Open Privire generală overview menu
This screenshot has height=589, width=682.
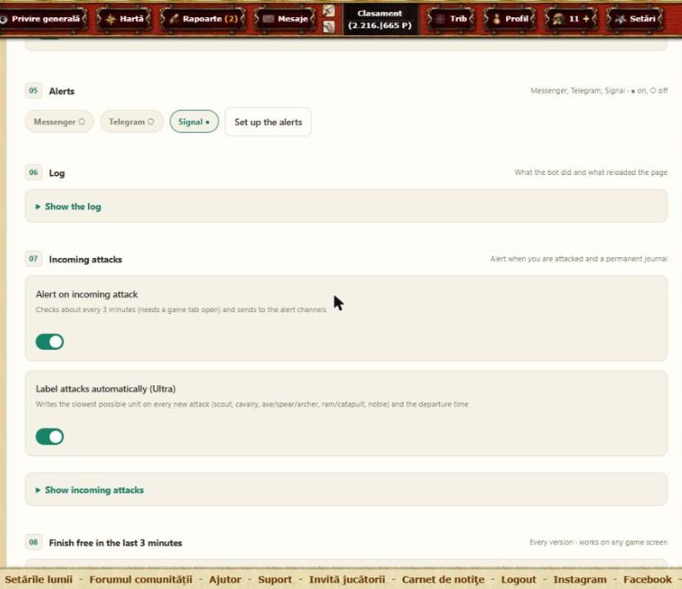point(45,19)
